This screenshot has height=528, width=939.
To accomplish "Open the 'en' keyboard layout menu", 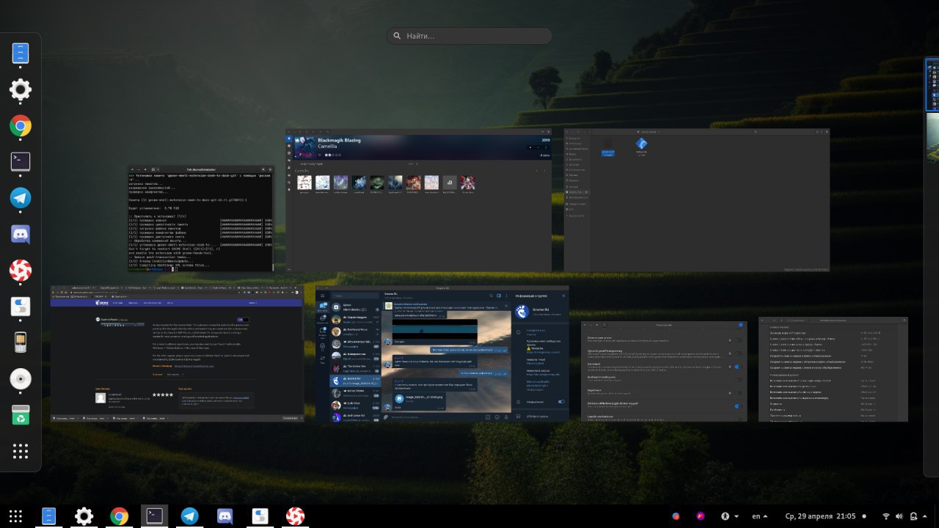I will (x=760, y=516).
